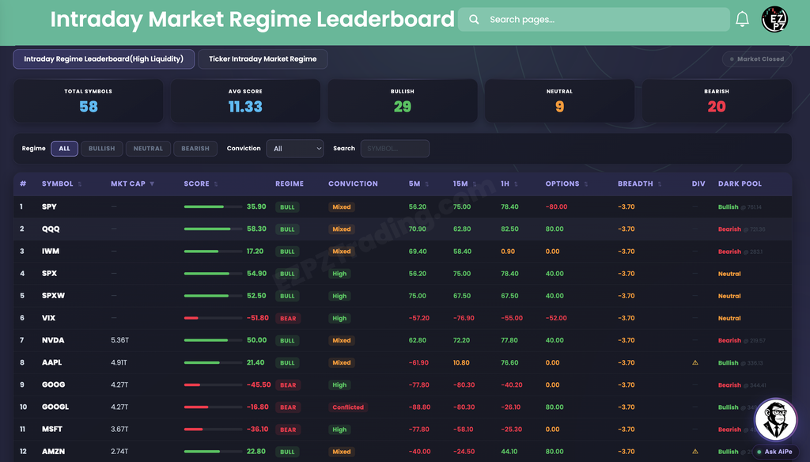Viewport: 810px width, 462px height.
Task: Click SPY options value -80.00
Action: click(556, 206)
